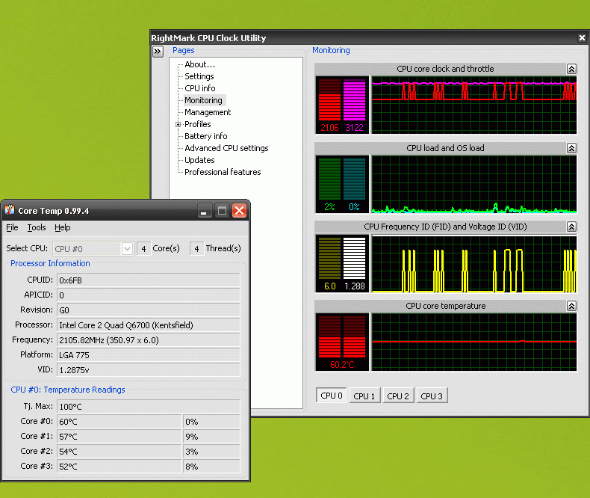Click the white 1.288 VID meter
The width and height of the screenshot is (590, 498).
click(x=355, y=259)
